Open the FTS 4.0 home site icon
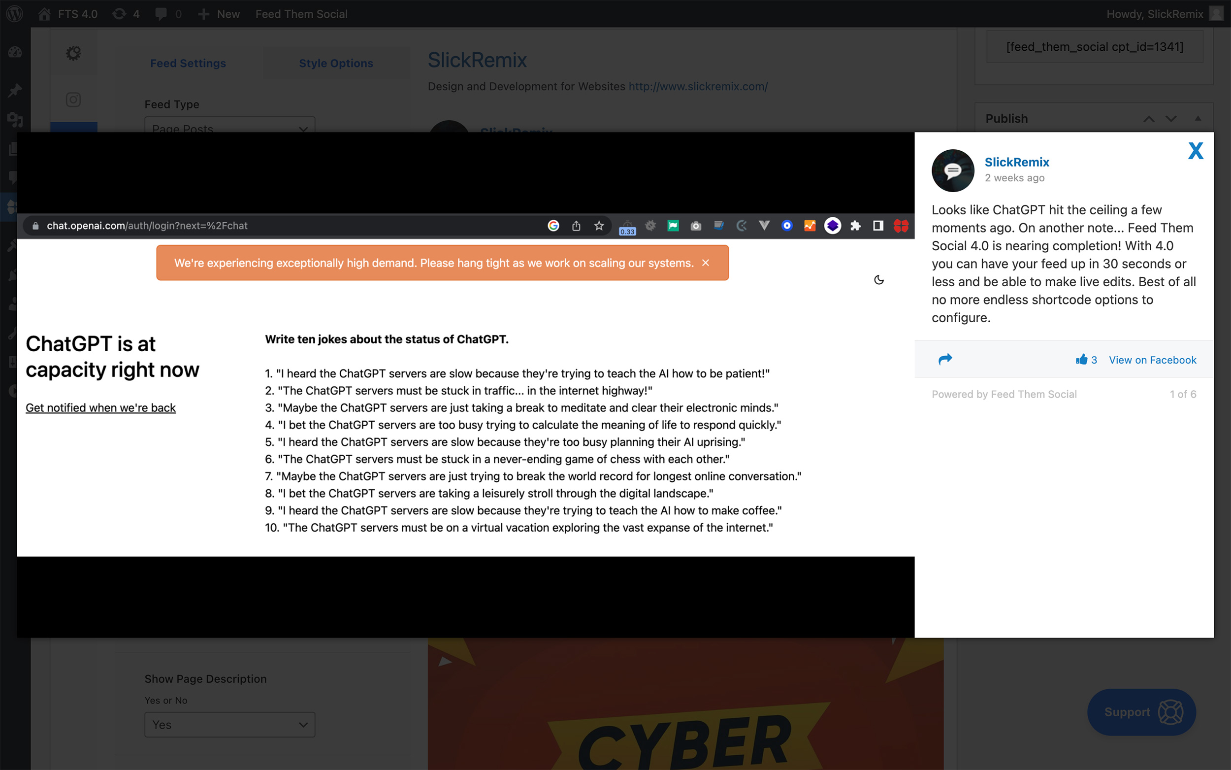 pyautogui.click(x=44, y=14)
